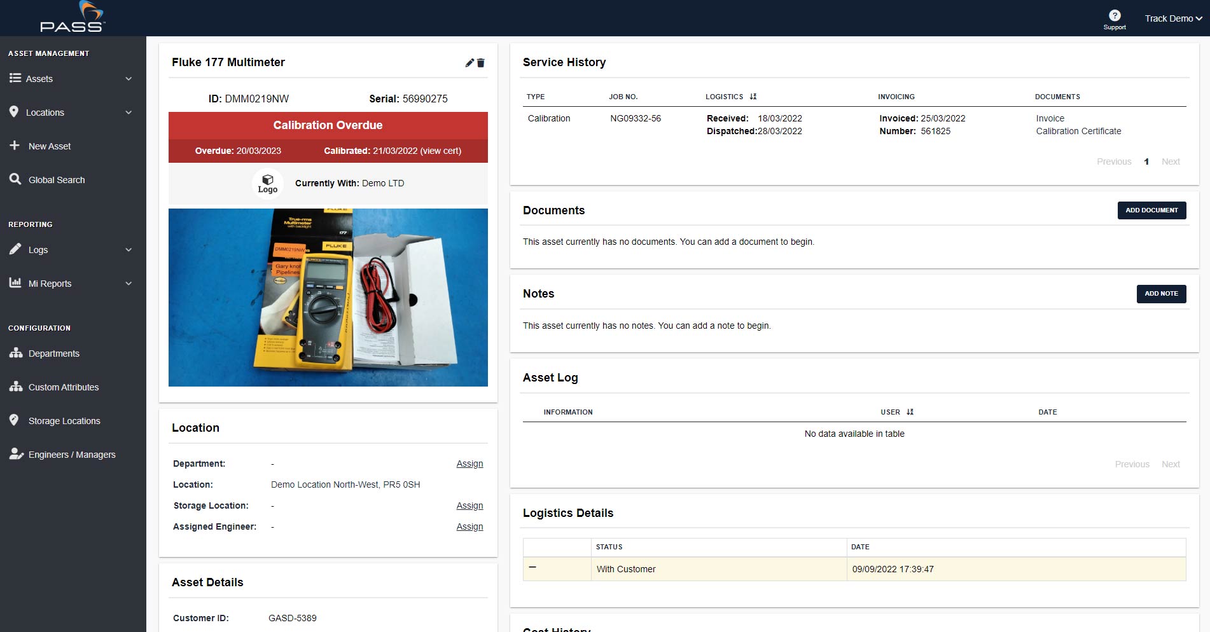
Task: Sort Service History by Job No. column
Action: point(623,97)
